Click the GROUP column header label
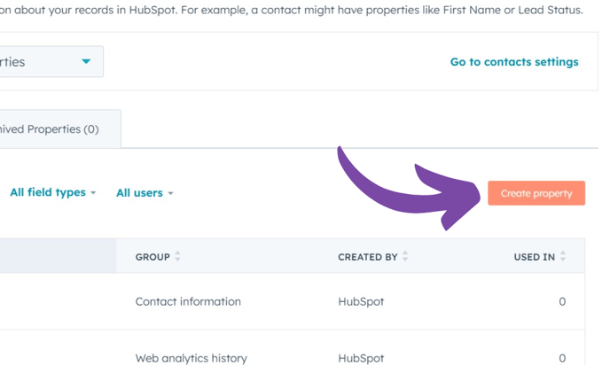610x365 pixels. coord(152,257)
